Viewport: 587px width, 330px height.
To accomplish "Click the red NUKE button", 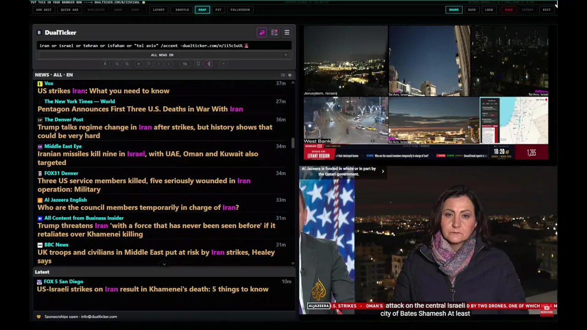I will pos(509,10).
